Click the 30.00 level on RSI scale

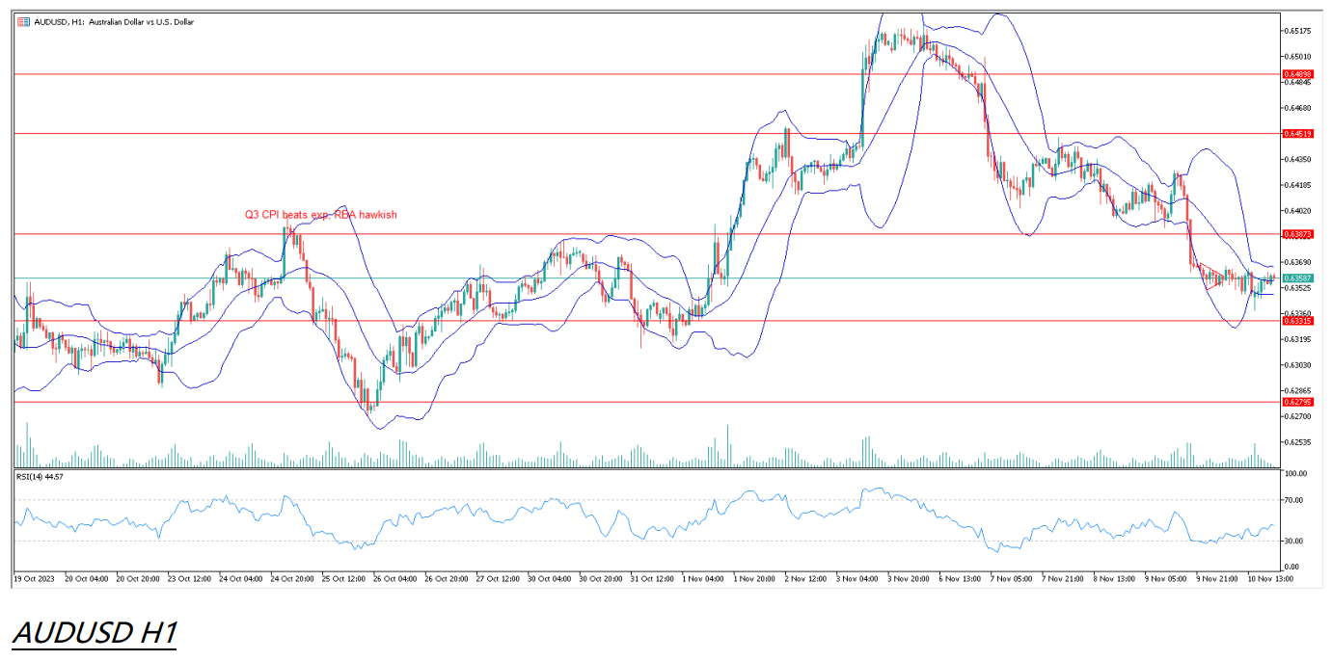click(1293, 541)
